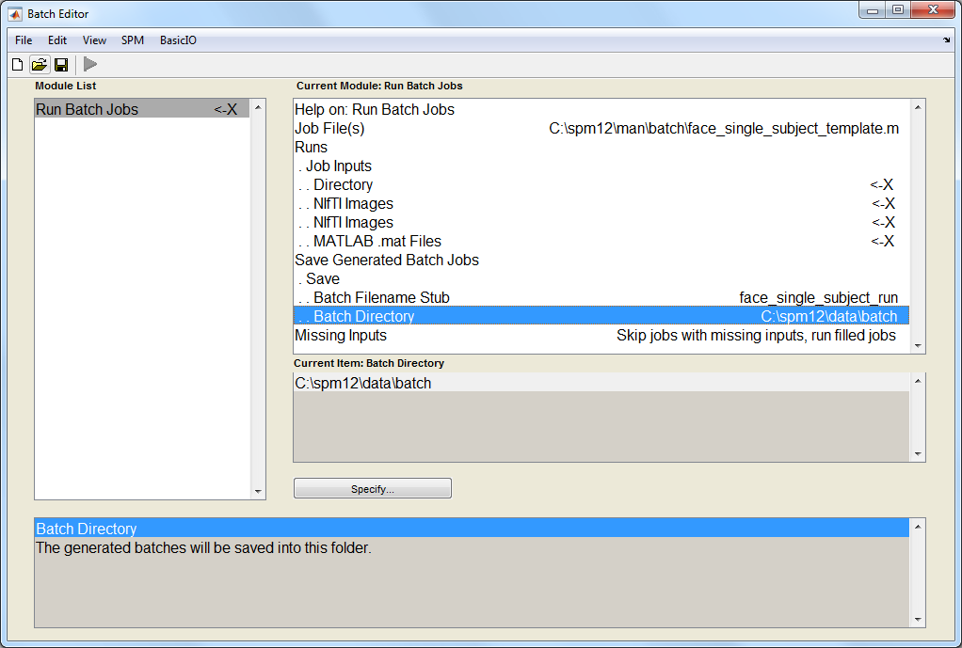Open the BasicIO menu

tap(178, 40)
